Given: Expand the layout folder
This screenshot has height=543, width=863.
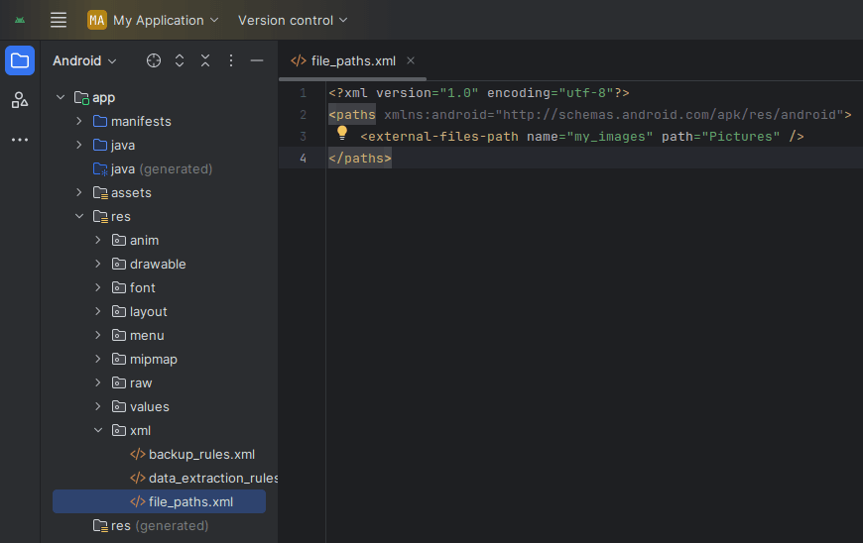Looking at the screenshot, I should 98,311.
